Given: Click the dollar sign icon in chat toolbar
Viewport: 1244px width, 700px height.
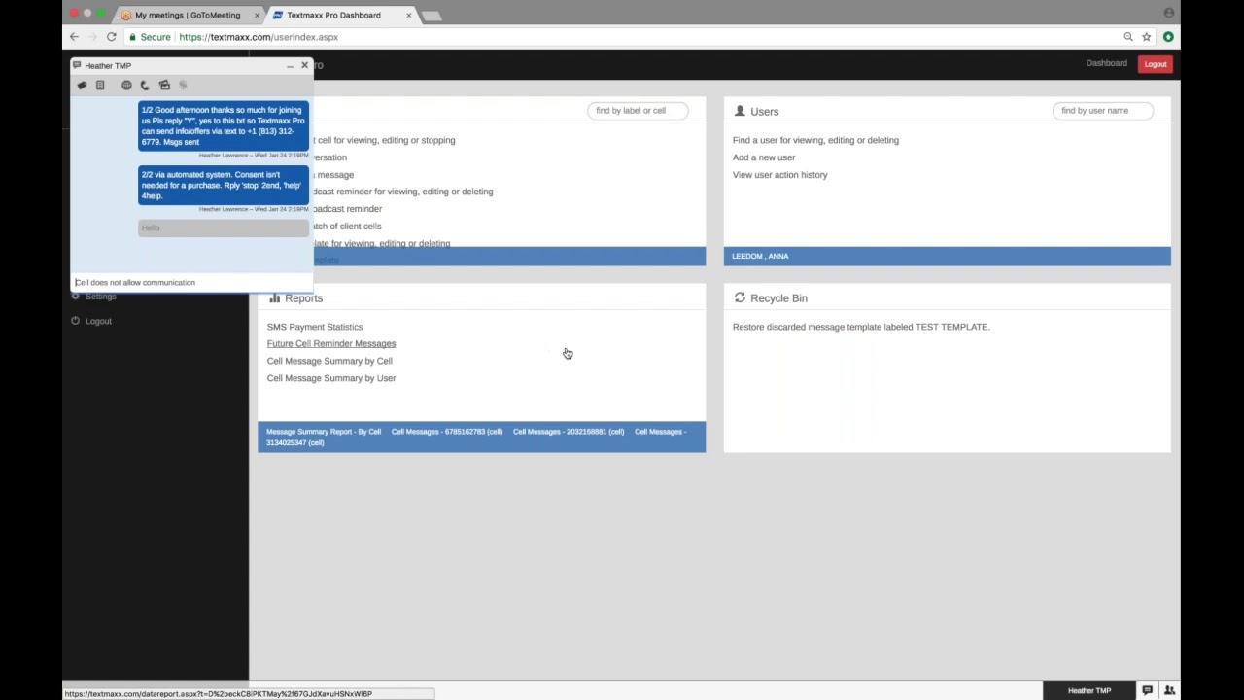Looking at the screenshot, I should 183,86.
